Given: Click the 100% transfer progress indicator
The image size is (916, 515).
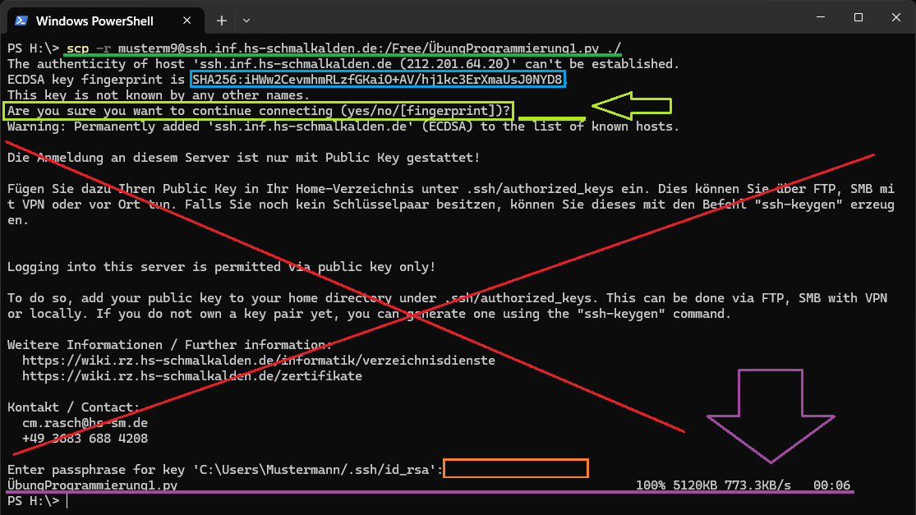Looking at the screenshot, I should point(650,485).
